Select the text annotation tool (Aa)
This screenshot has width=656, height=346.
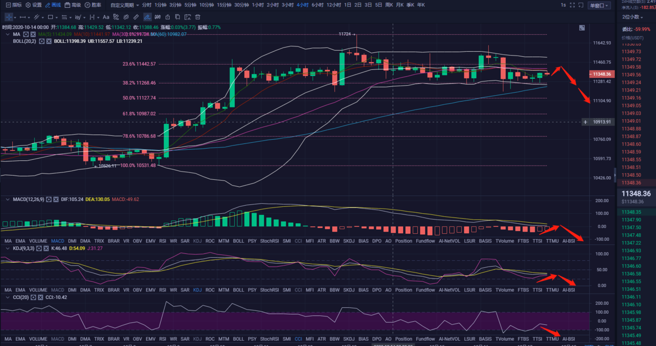coord(106,17)
